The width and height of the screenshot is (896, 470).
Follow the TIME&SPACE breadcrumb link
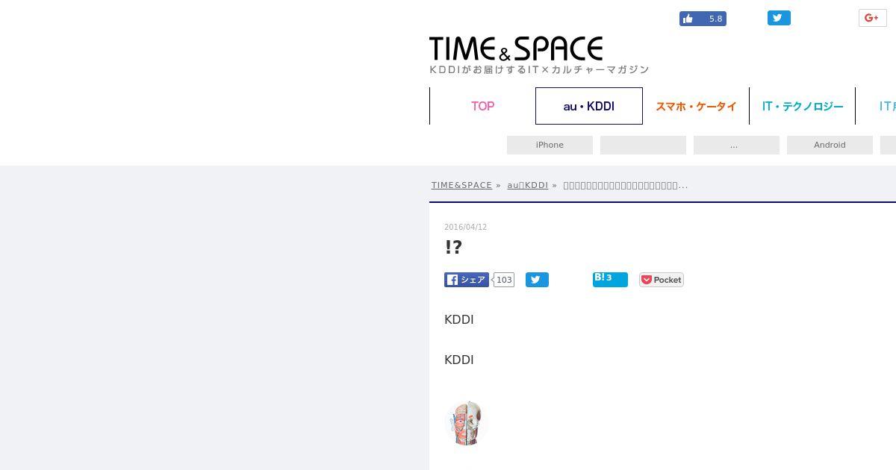(461, 185)
